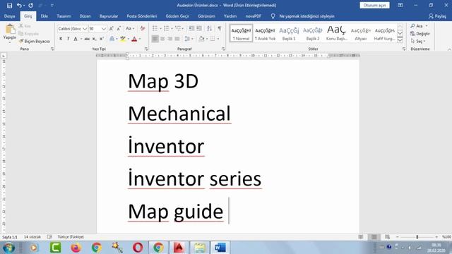Click the Kopyala (copy) icon
Viewport: 452px width, 254px height.
pos(21,34)
